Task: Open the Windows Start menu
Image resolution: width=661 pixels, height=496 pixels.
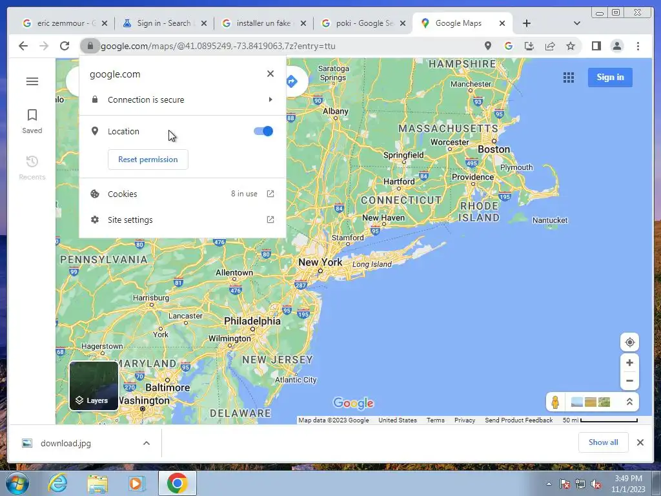Action: coord(17,483)
